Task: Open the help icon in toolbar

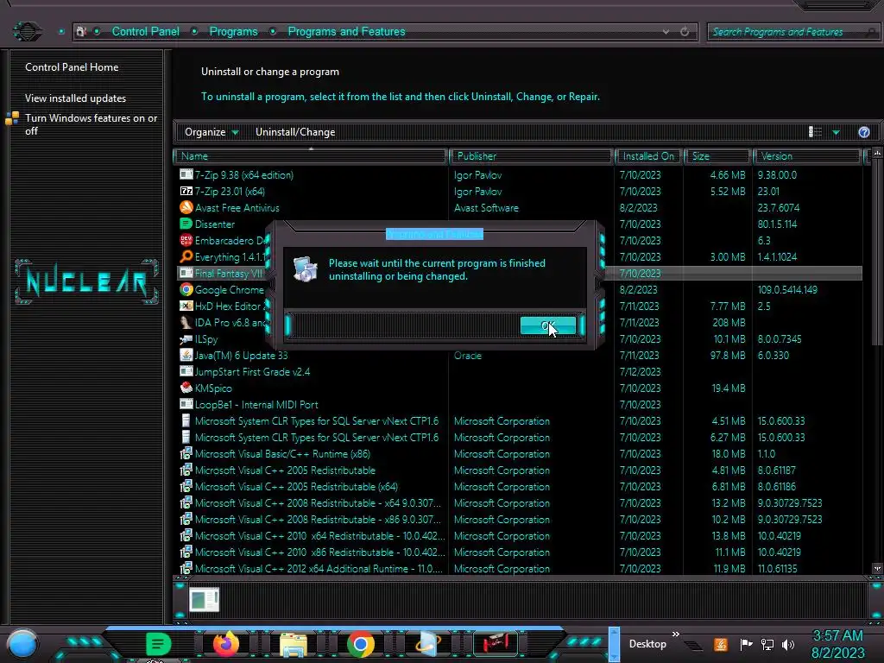Action: 863,132
